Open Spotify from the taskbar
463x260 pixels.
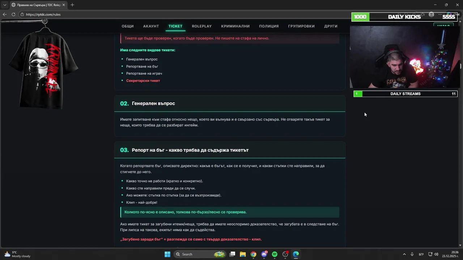coord(275,254)
